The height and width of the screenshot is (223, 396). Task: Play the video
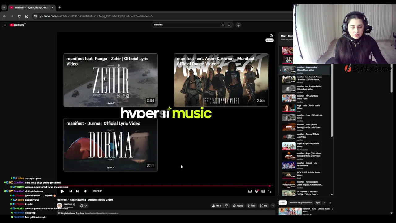(x=62, y=191)
